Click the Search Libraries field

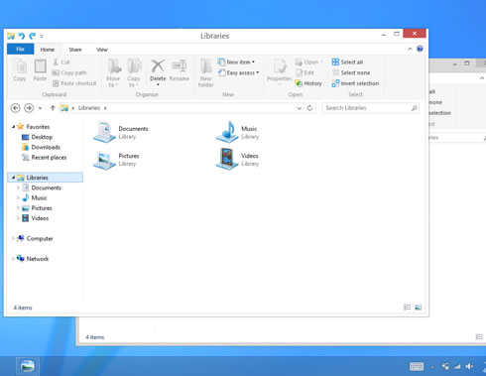pyautogui.click(x=371, y=108)
